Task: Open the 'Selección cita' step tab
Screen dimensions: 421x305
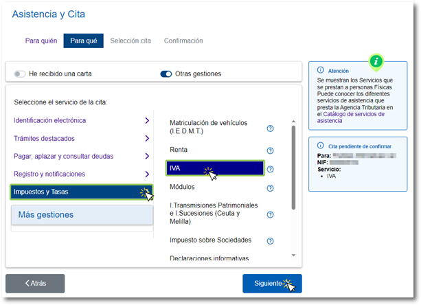Action: pyautogui.click(x=130, y=41)
